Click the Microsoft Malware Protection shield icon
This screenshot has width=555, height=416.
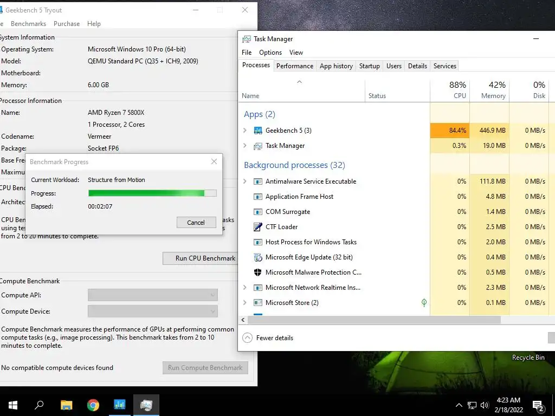[257, 272]
